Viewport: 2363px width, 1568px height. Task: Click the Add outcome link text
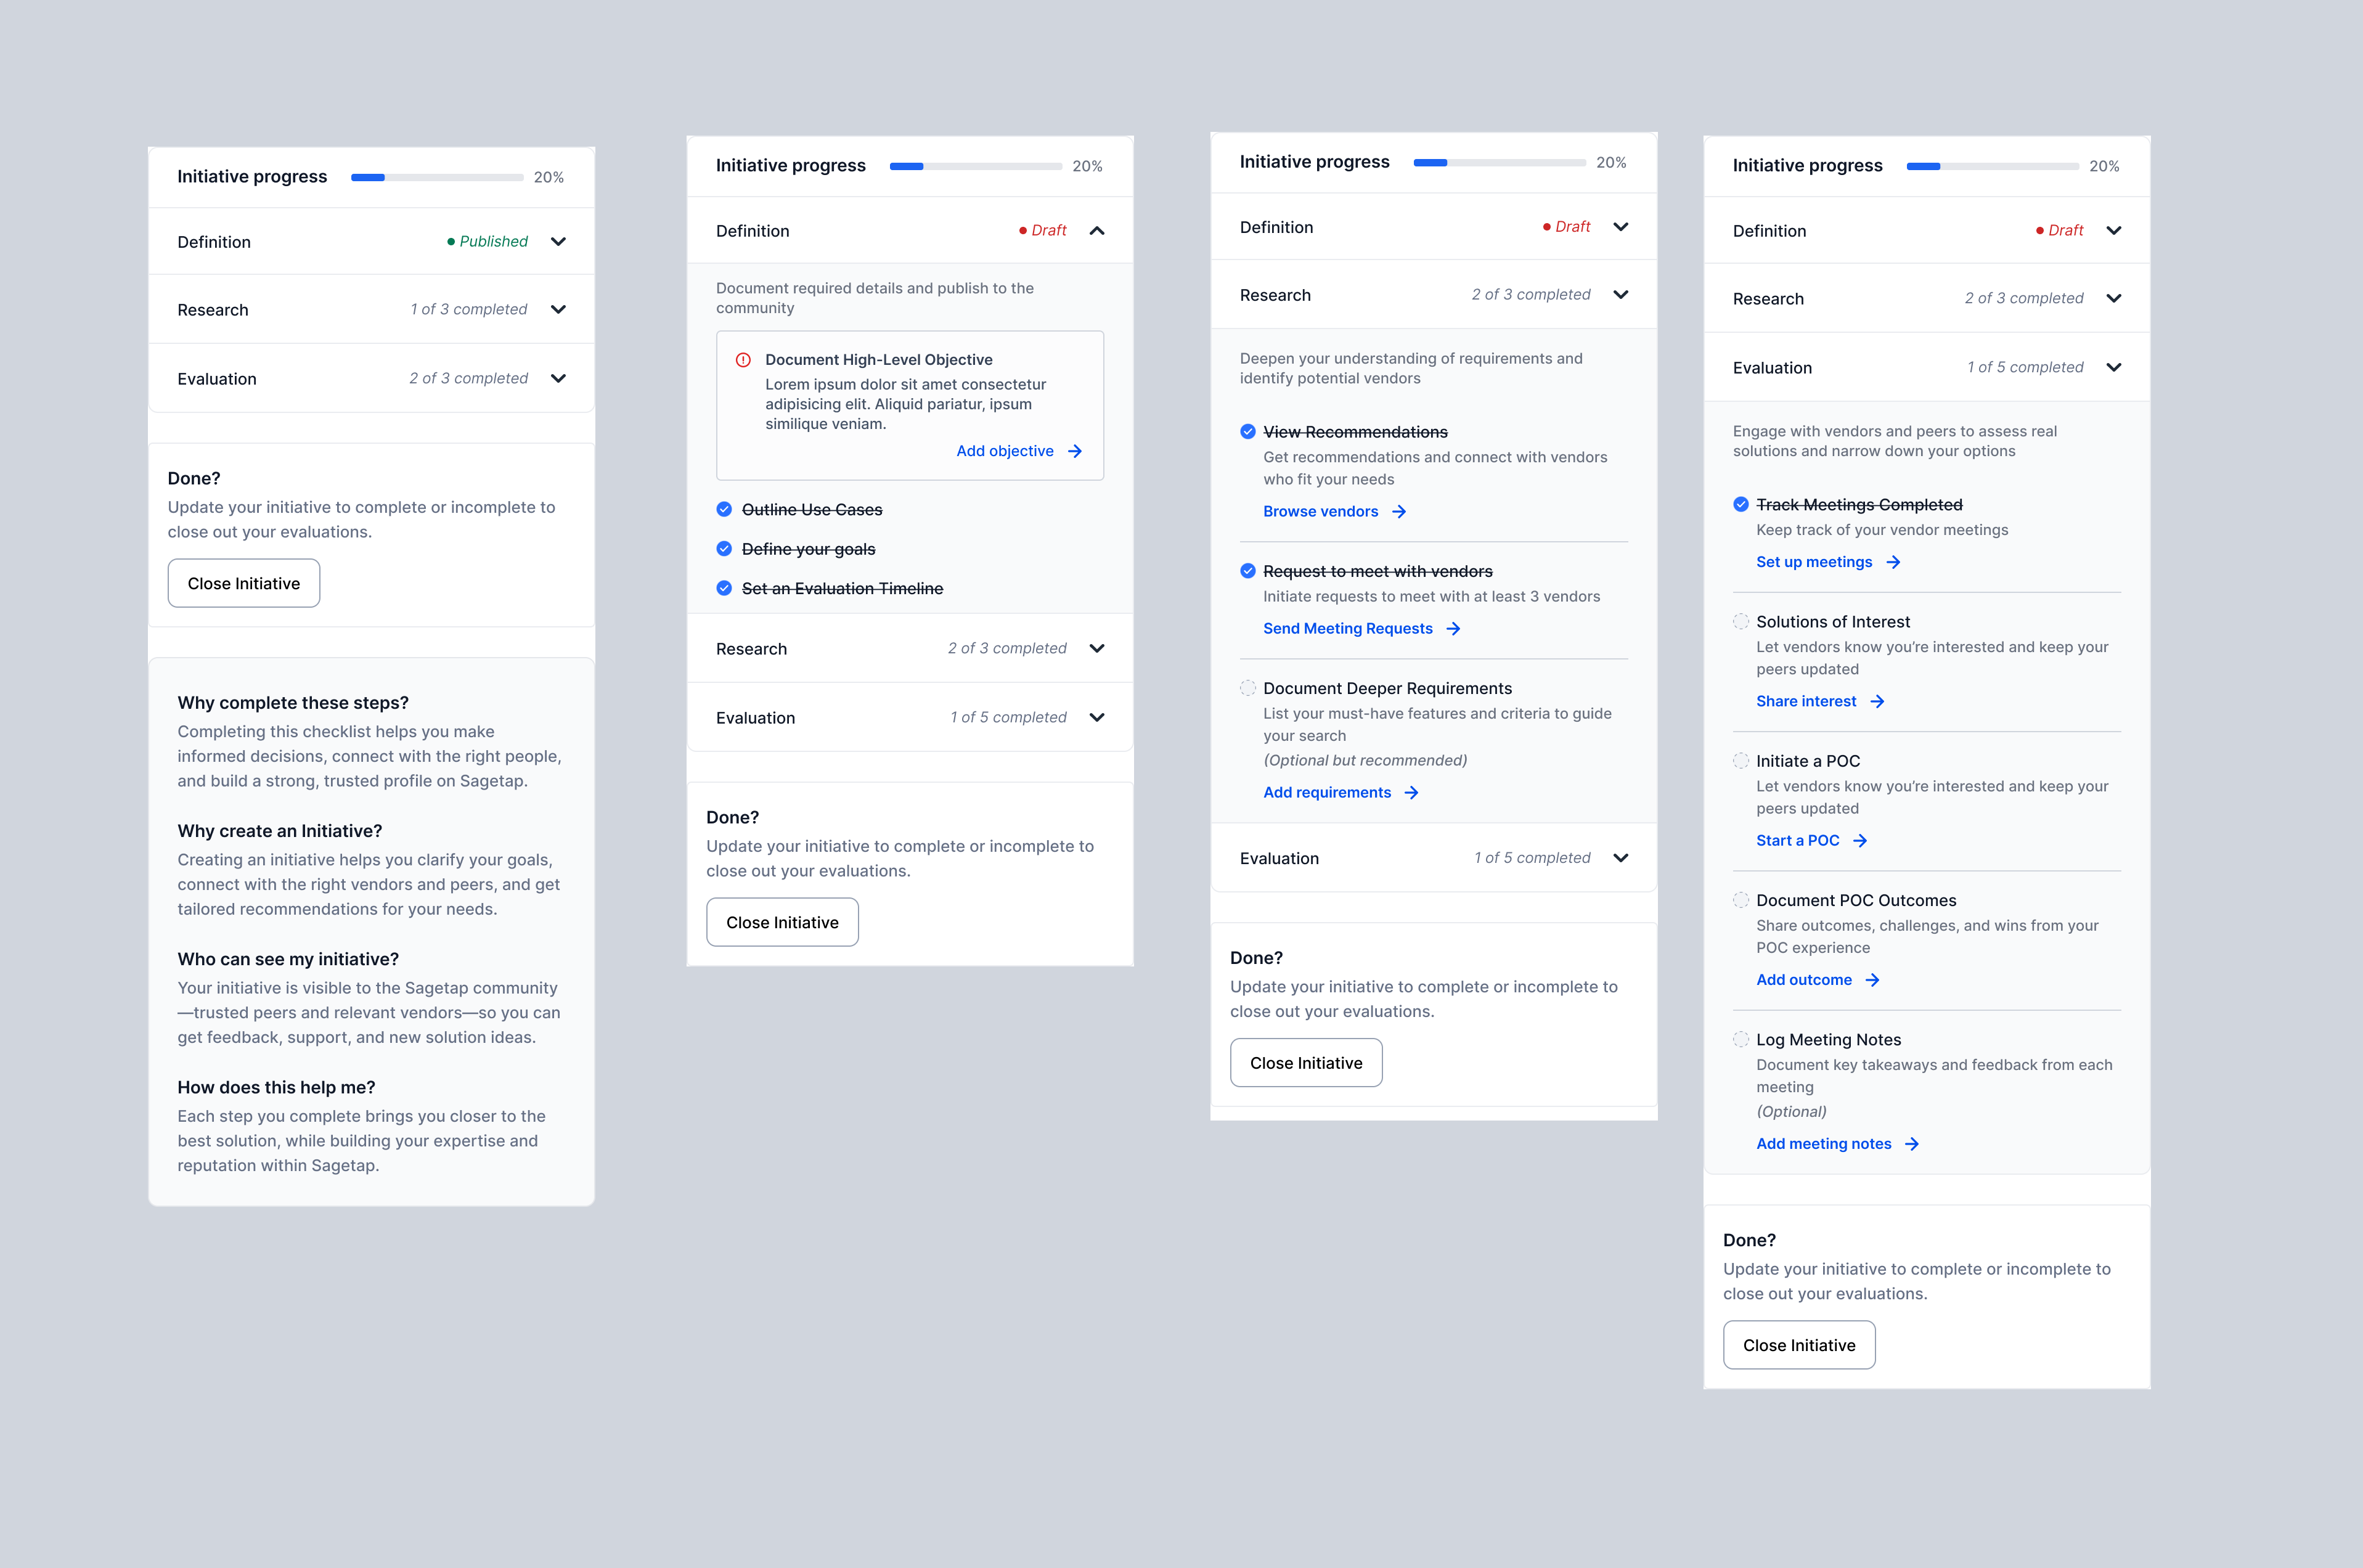pos(1803,979)
